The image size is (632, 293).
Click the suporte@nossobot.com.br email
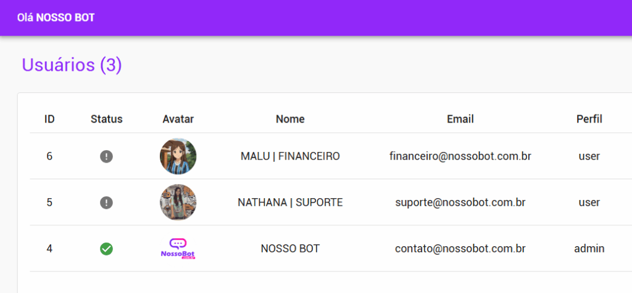pyautogui.click(x=460, y=203)
